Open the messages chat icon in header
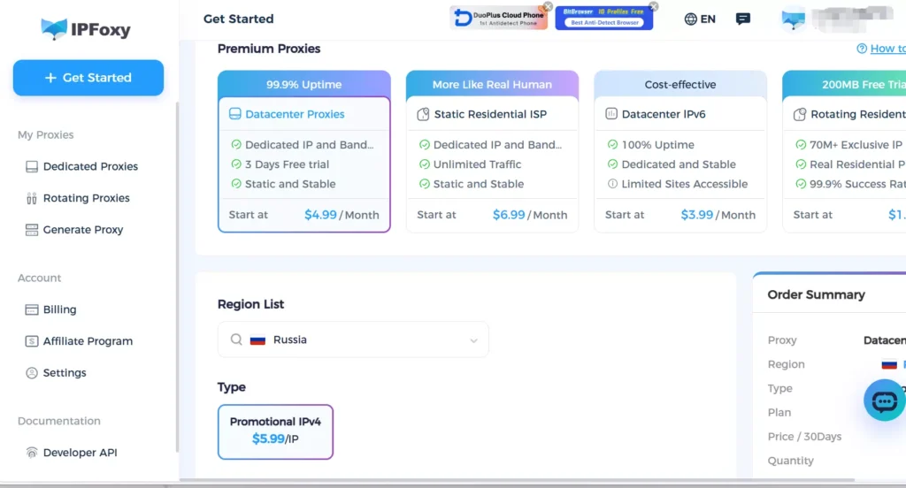 (x=743, y=19)
